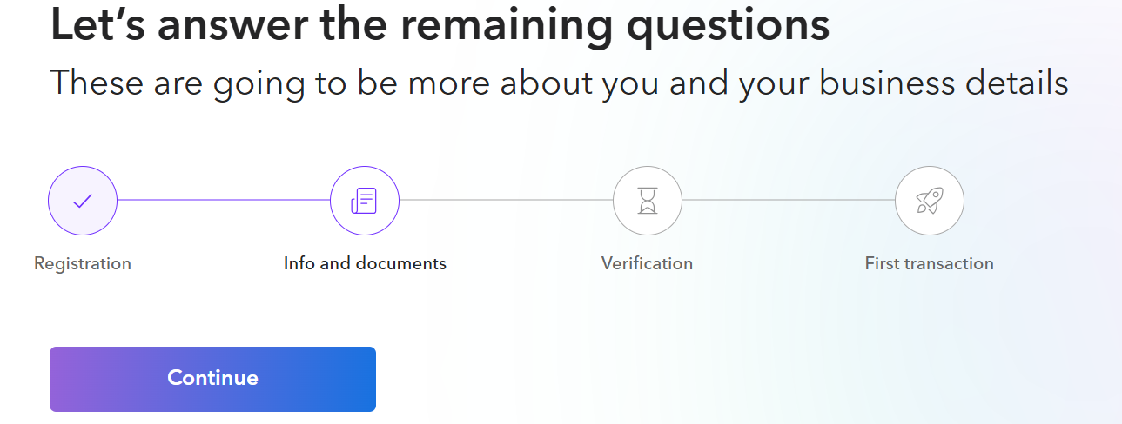1122x424 pixels.
Task: Click the word "questions" in the heading
Action: (x=728, y=26)
